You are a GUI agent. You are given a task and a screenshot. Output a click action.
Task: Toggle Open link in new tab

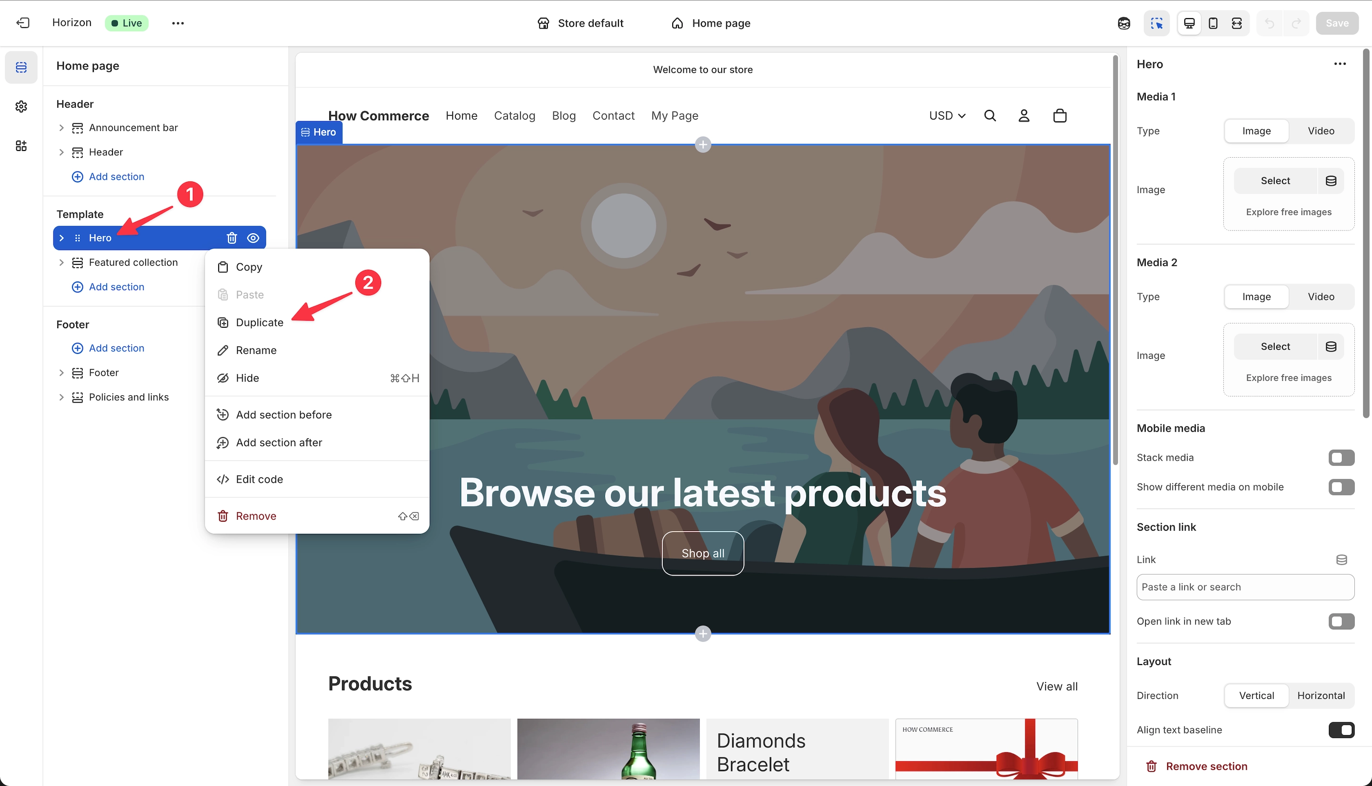pyautogui.click(x=1341, y=621)
